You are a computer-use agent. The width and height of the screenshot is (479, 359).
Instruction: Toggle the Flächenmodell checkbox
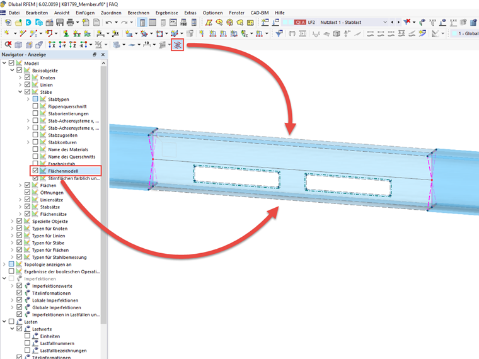pyautogui.click(x=35, y=171)
